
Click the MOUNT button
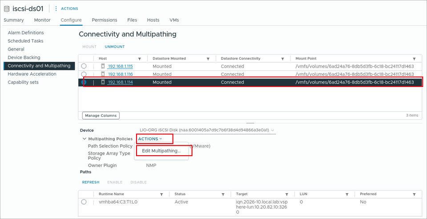point(89,47)
